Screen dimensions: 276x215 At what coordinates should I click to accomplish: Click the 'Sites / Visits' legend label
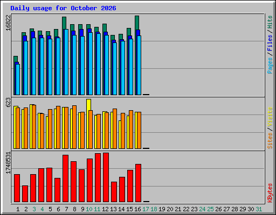[270, 128]
